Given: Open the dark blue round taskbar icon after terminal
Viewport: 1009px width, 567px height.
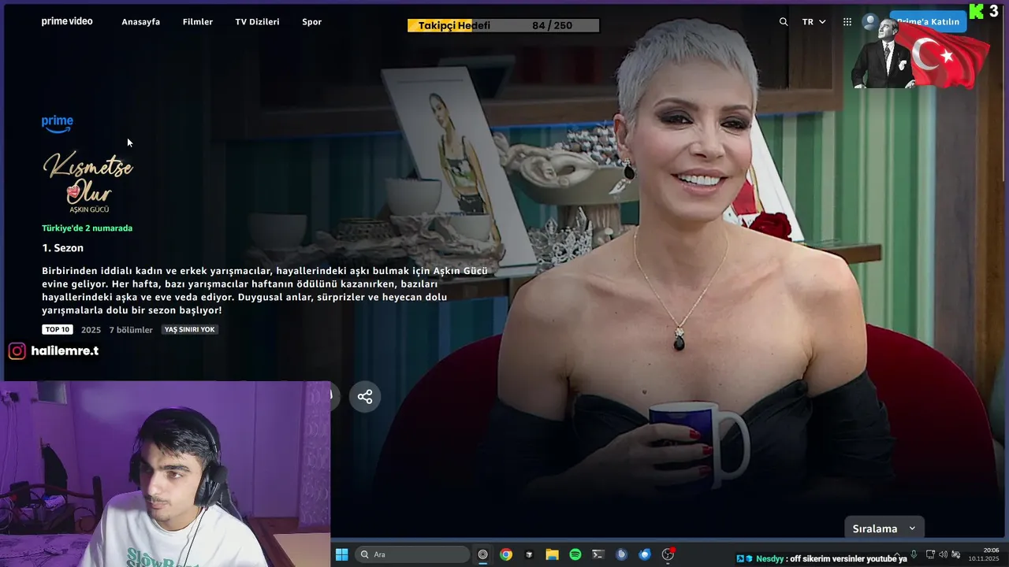Looking at the screenshot, I should (621, 554).
